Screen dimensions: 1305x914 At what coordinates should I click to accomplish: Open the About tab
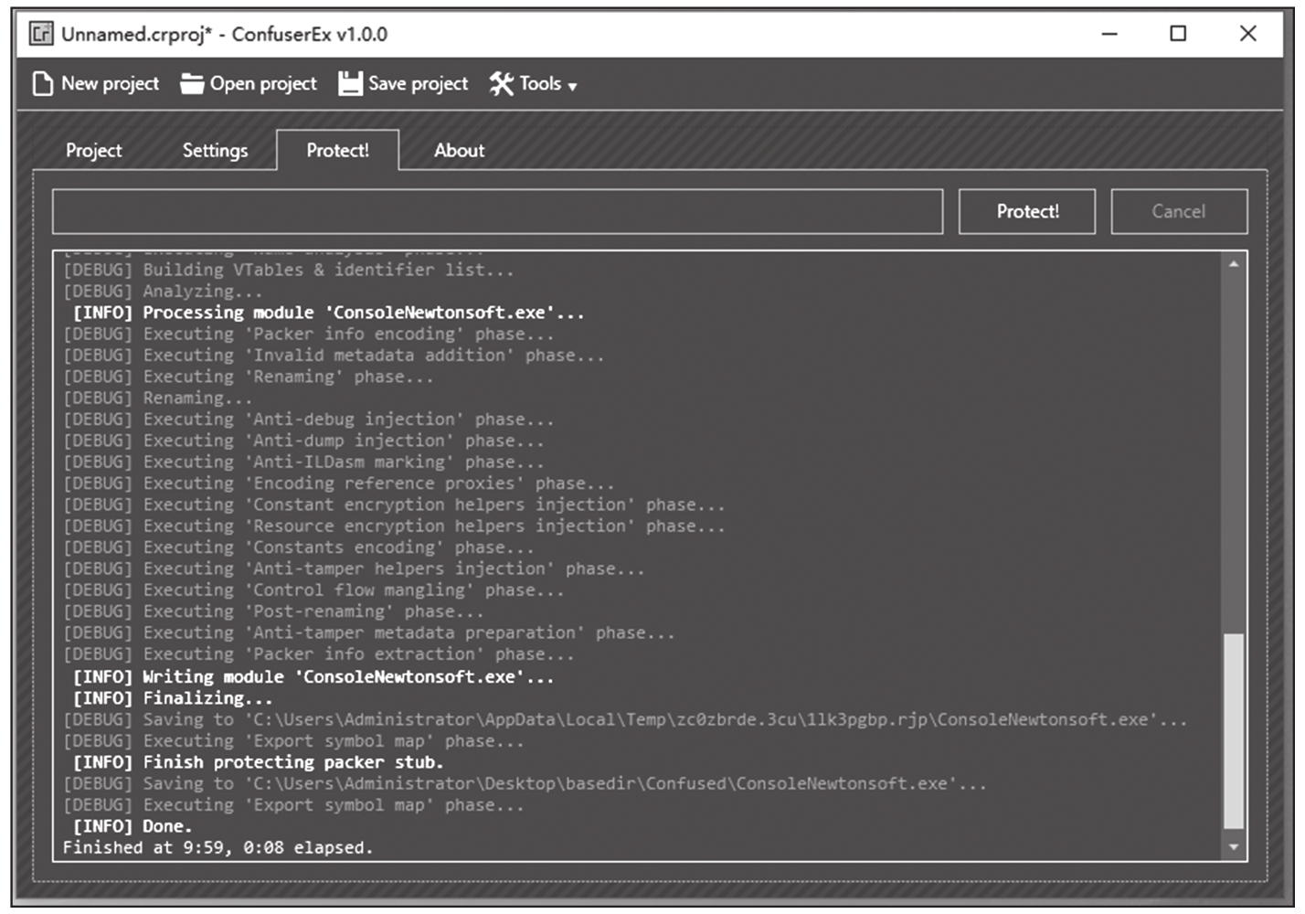pos(459,150)
